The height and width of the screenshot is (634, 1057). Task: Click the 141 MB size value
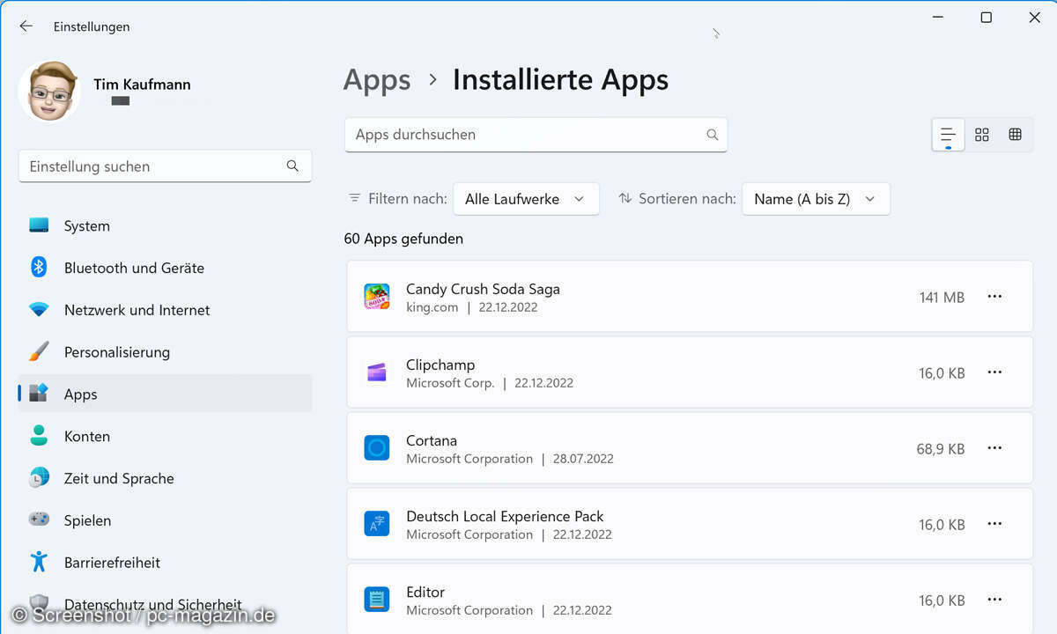point(942,298)
